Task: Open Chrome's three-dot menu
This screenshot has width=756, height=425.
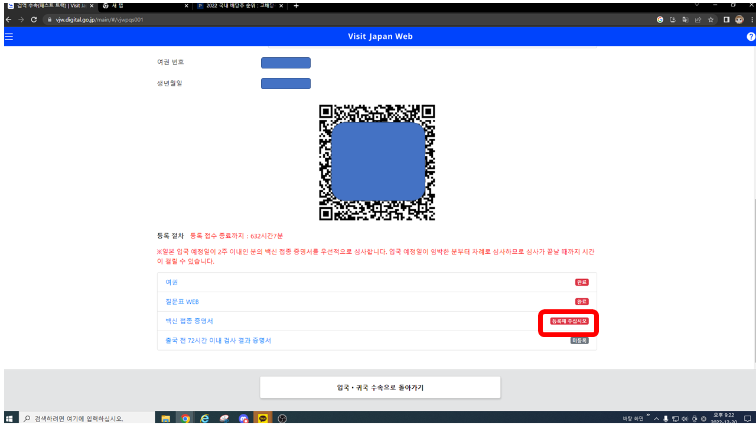Action: (751, 19)
